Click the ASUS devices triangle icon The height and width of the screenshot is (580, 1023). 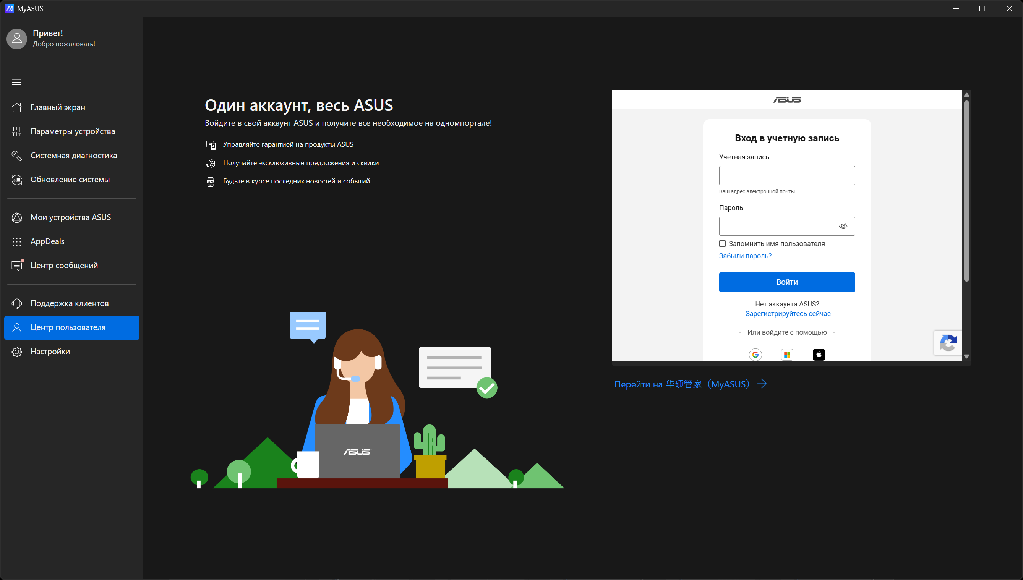[x=17, y=217]
